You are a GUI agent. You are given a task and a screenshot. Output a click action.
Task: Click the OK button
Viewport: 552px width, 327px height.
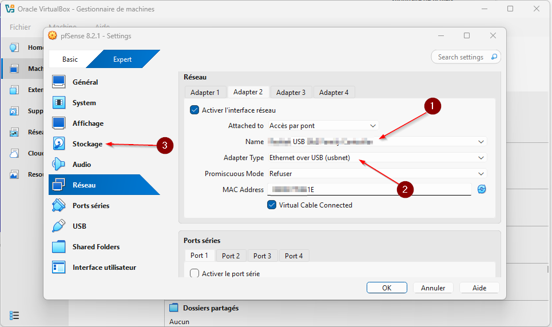387,288
